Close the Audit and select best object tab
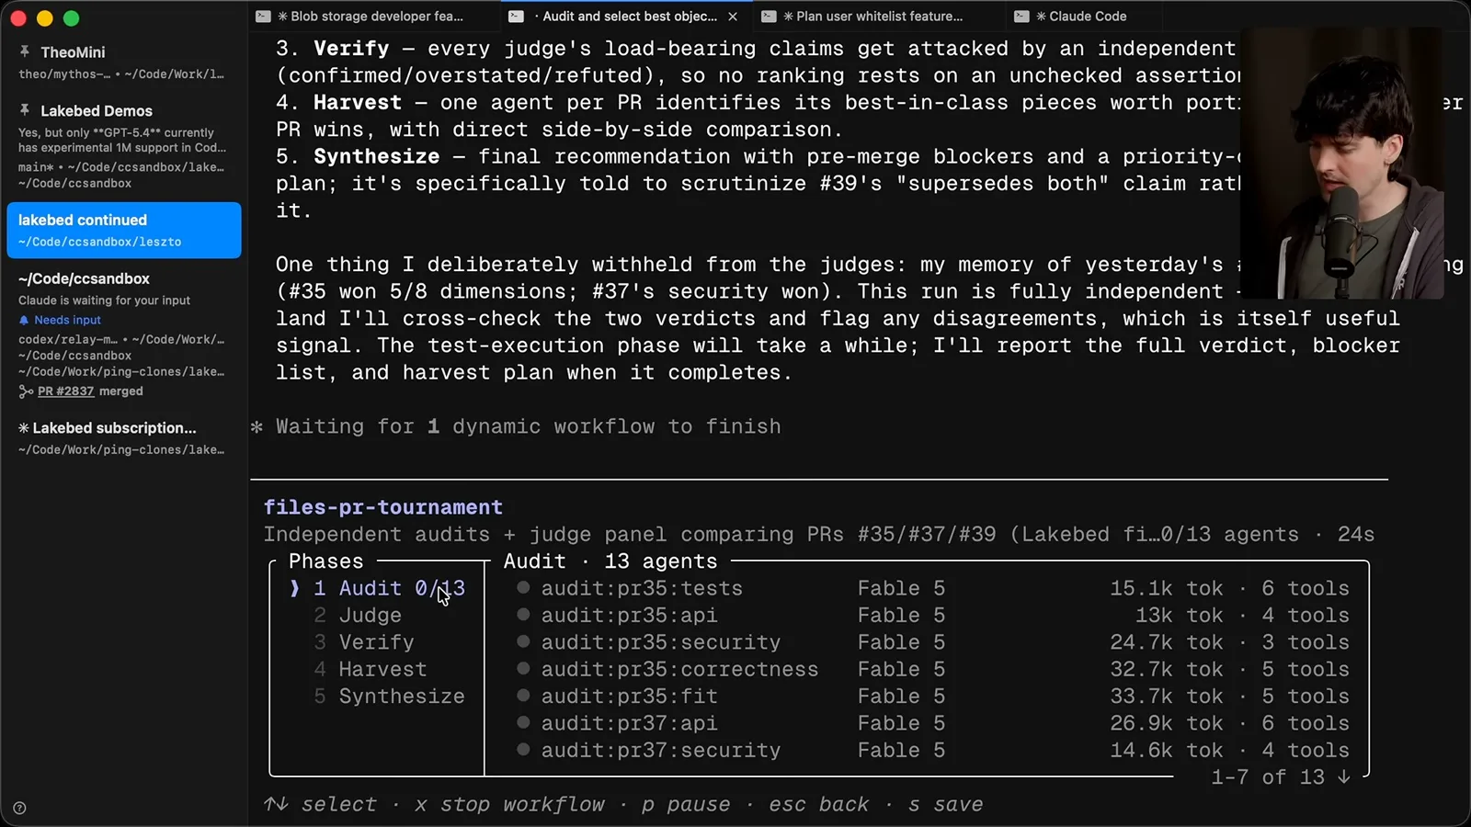 coord(733,17)
